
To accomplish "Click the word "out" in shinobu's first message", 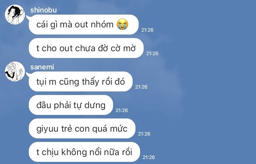I will point(81,25).
